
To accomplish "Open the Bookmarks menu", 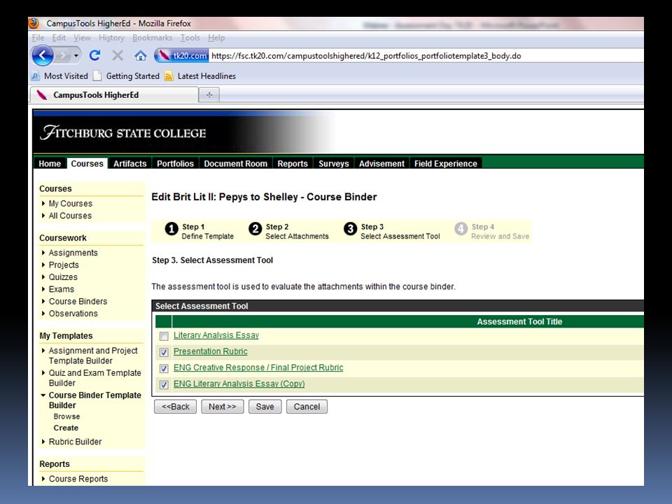I will [x=152, y=38].
